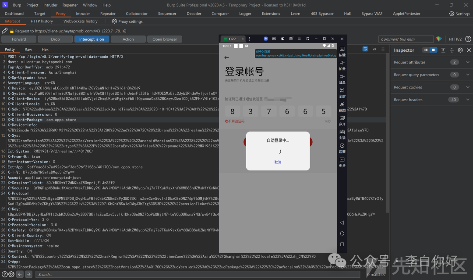Screen dimensions: 473x280
Task: Expand Request cookies section
Action: point(468,87)
